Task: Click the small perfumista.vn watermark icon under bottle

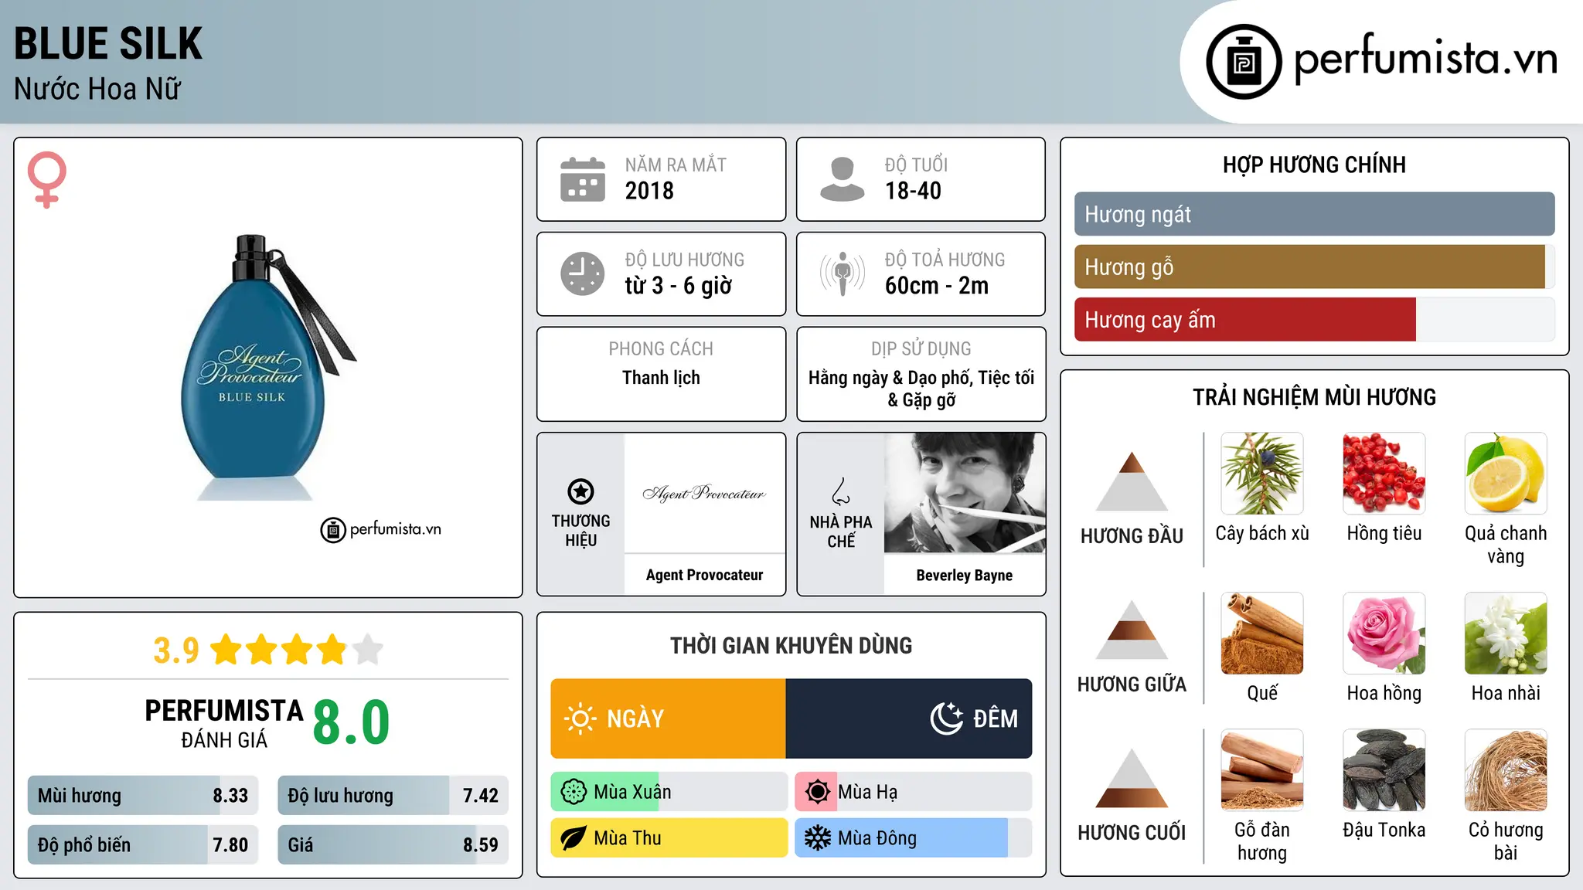Action: click(333, 530)
